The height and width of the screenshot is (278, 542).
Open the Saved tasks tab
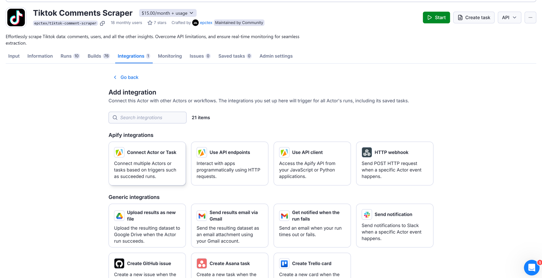click(x=235, y=56)
